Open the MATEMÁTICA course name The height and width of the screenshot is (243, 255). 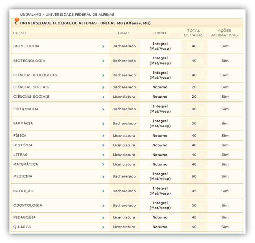26,164
